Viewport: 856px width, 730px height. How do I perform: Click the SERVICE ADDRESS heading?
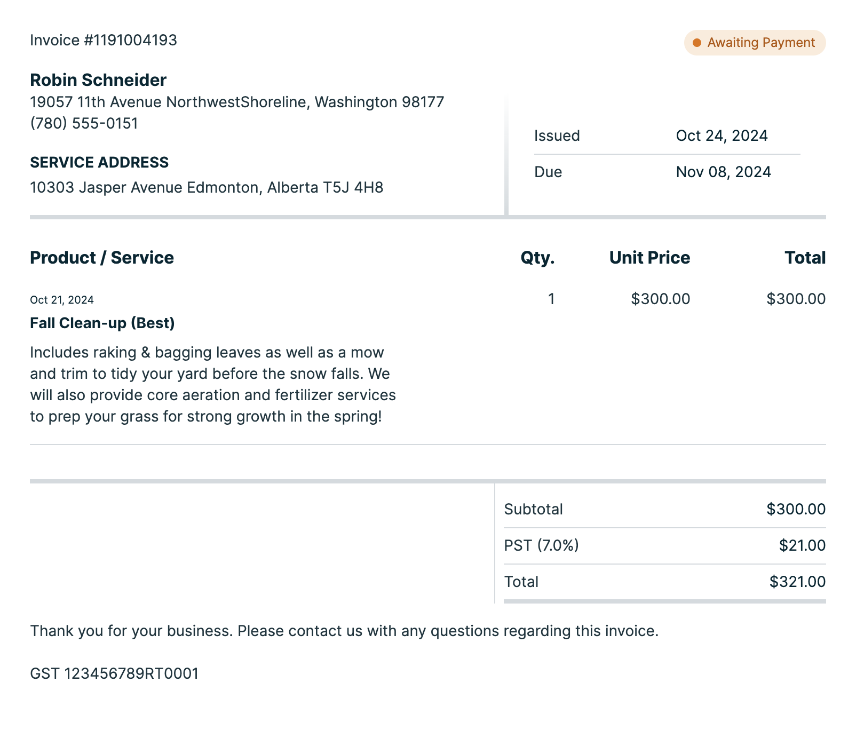pyautogui.click(x=99, y=162)
